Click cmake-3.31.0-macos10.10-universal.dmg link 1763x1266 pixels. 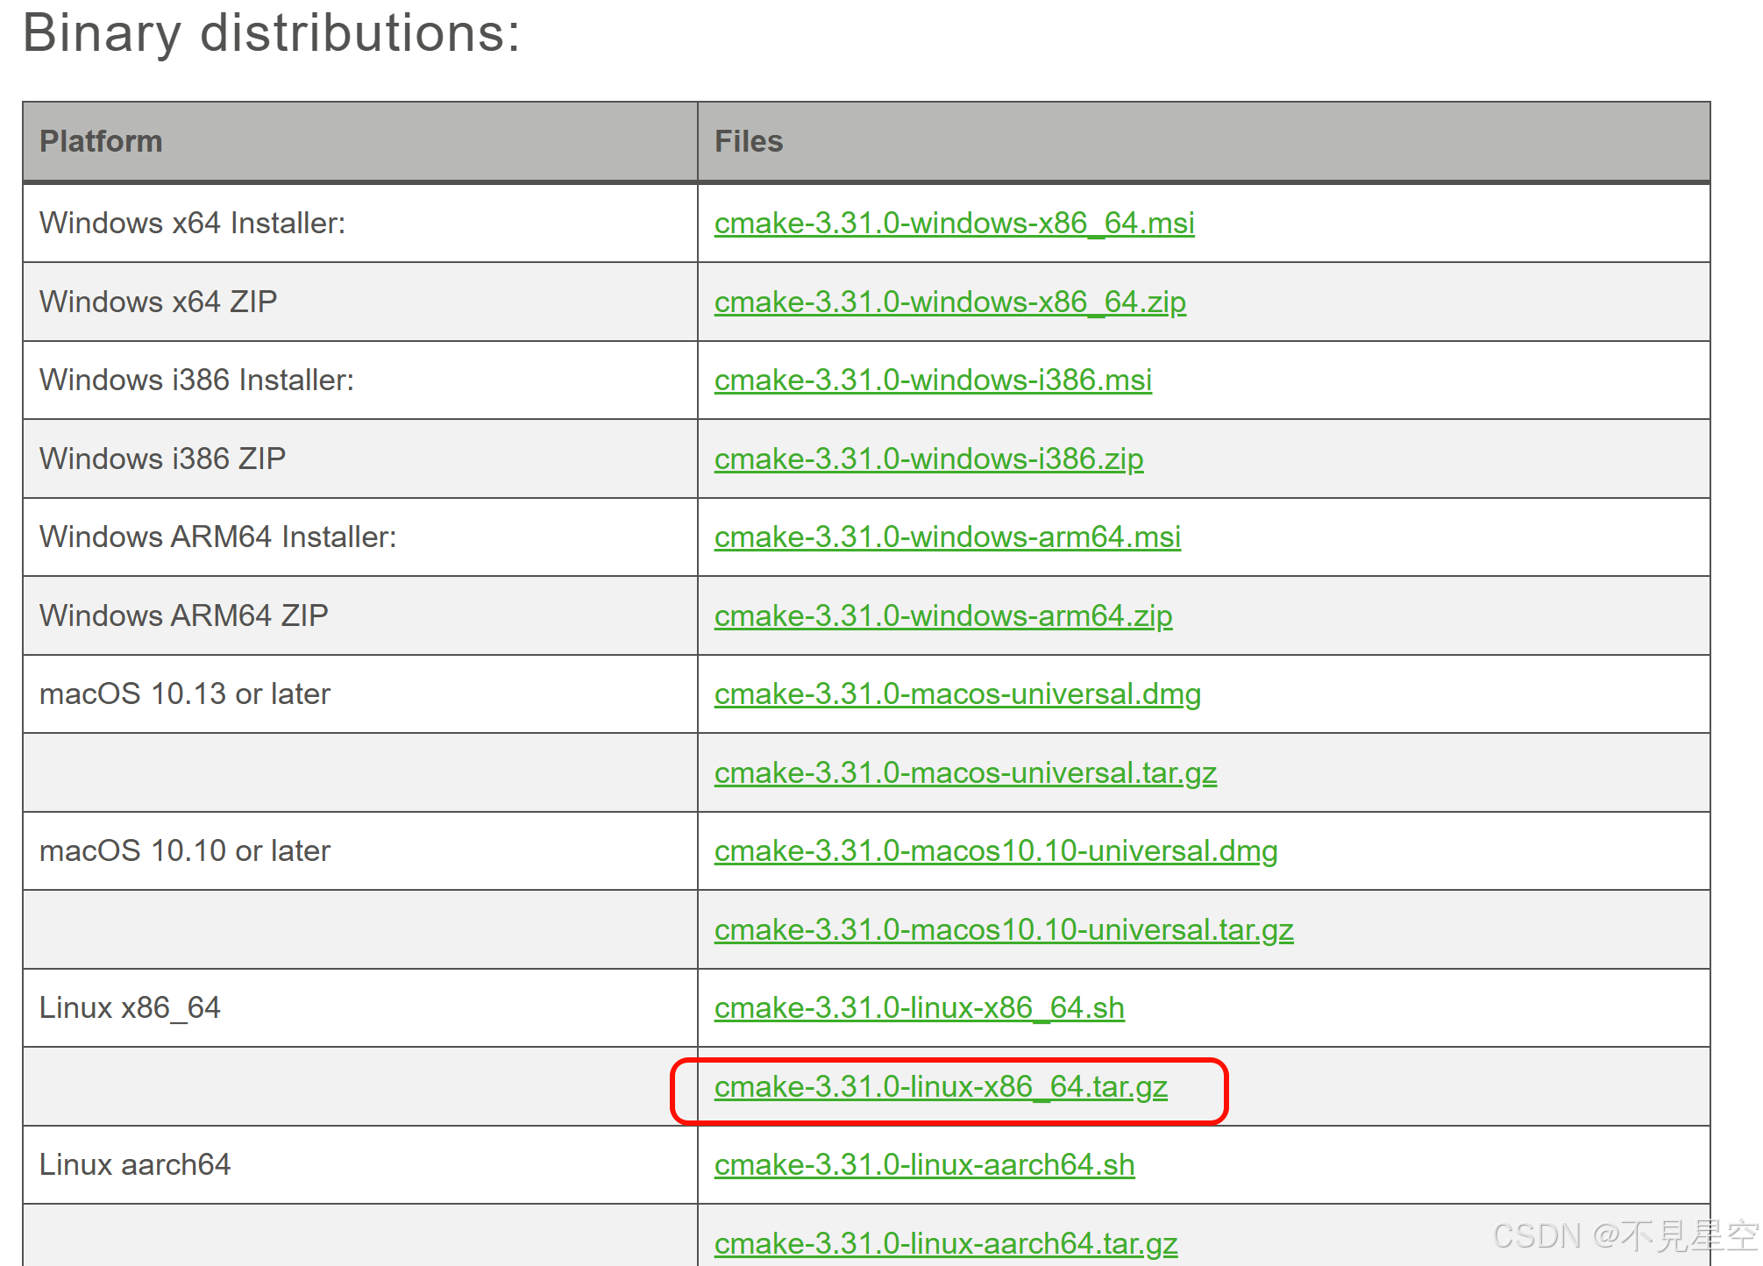996,851
